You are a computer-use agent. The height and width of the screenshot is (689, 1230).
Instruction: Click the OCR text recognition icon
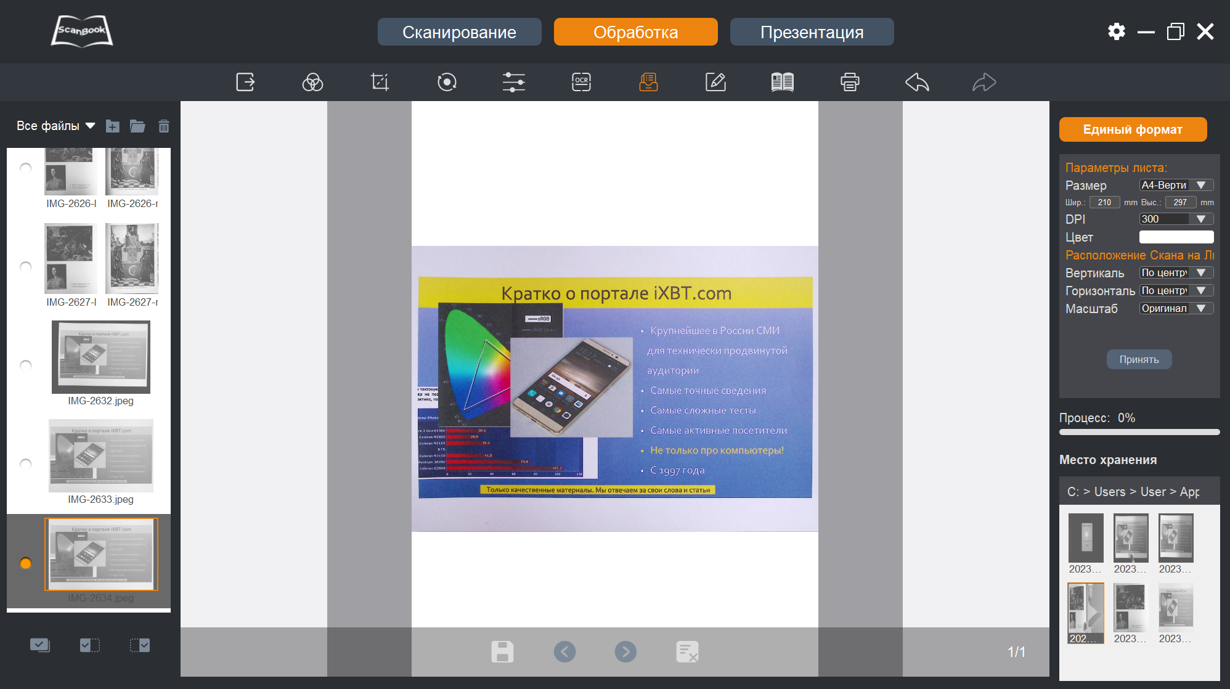pos(581,82)
